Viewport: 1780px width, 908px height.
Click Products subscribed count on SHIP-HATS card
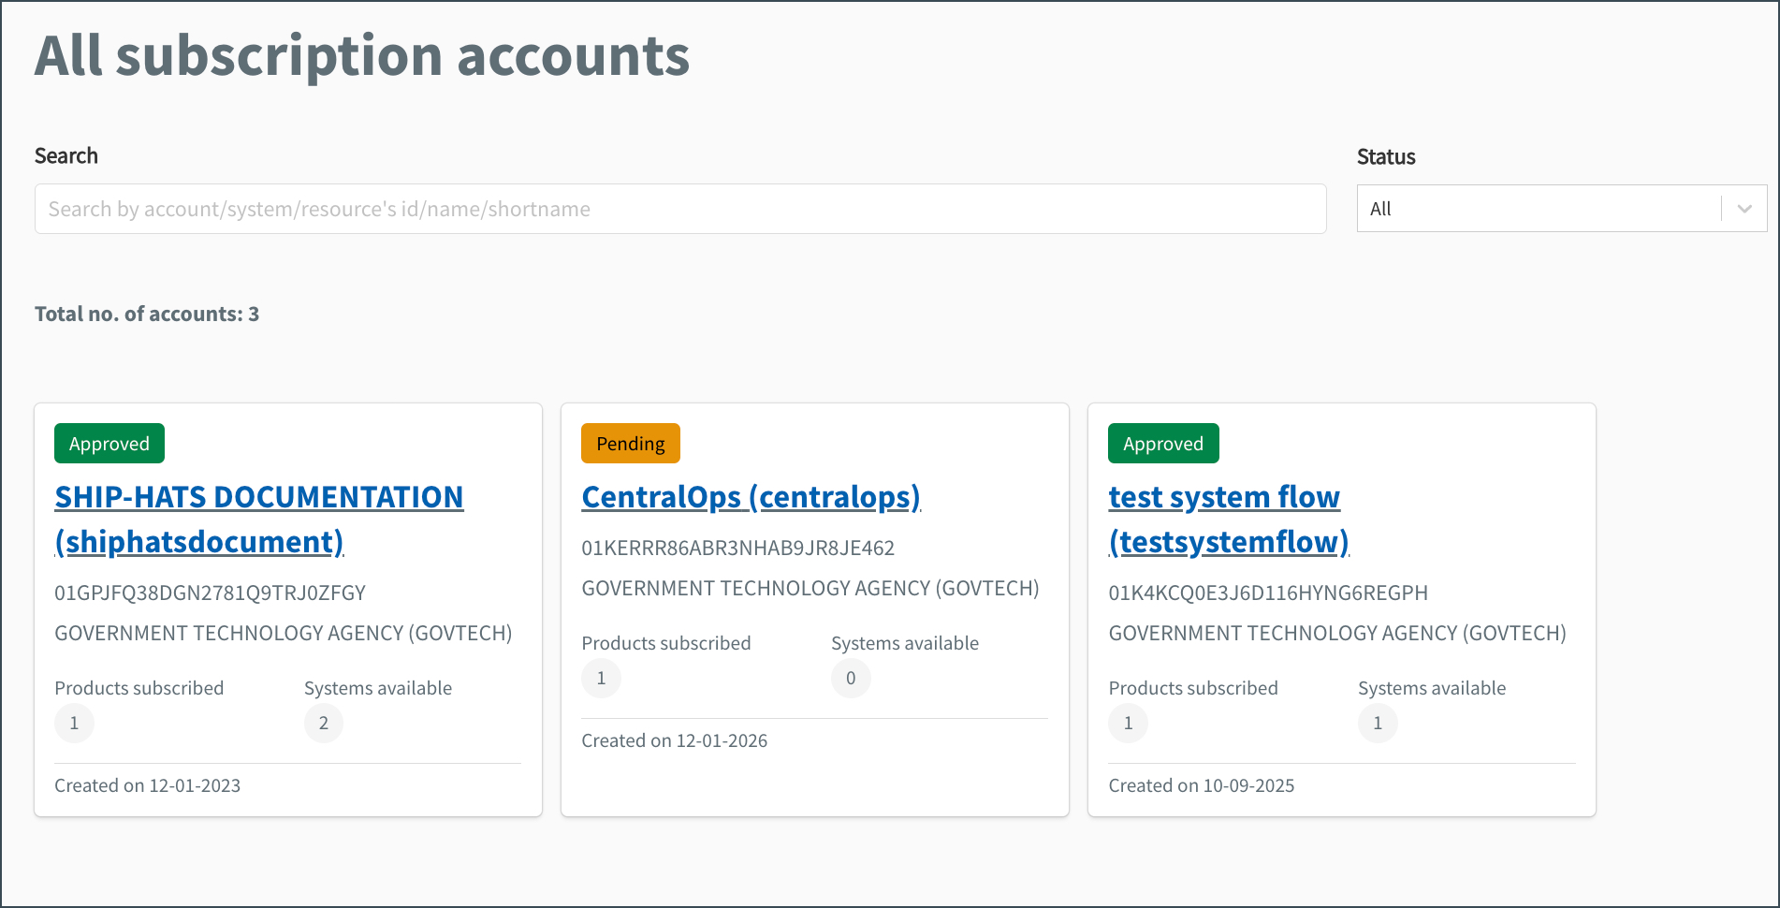74,723
